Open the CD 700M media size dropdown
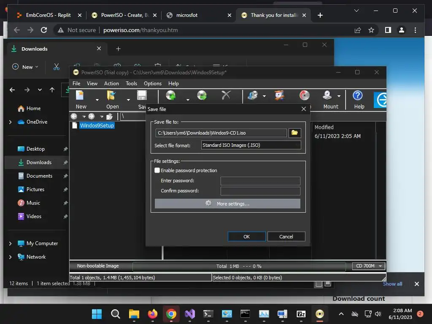 [x=369, y=266]
